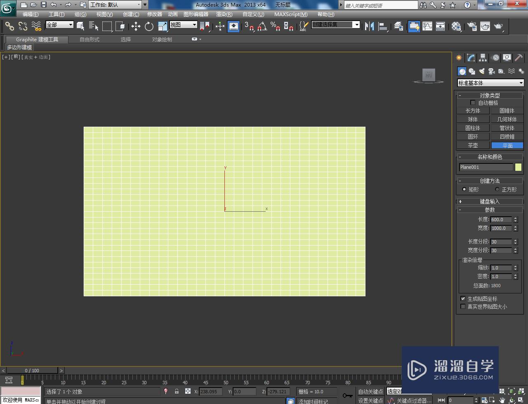
Task: Collapse the 对象类型 rollout
Action: coord(490,95)
